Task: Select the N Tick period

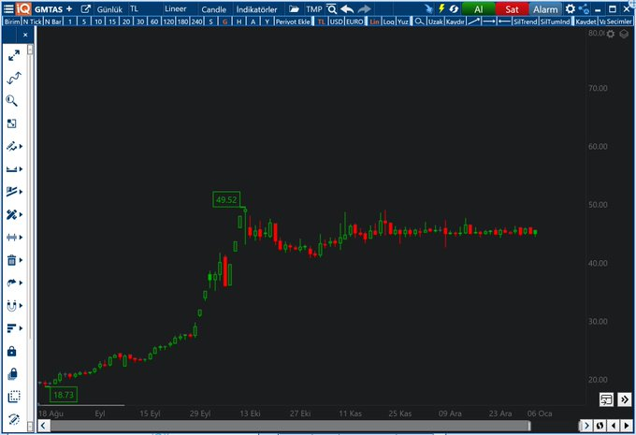Action: point(33,22)
